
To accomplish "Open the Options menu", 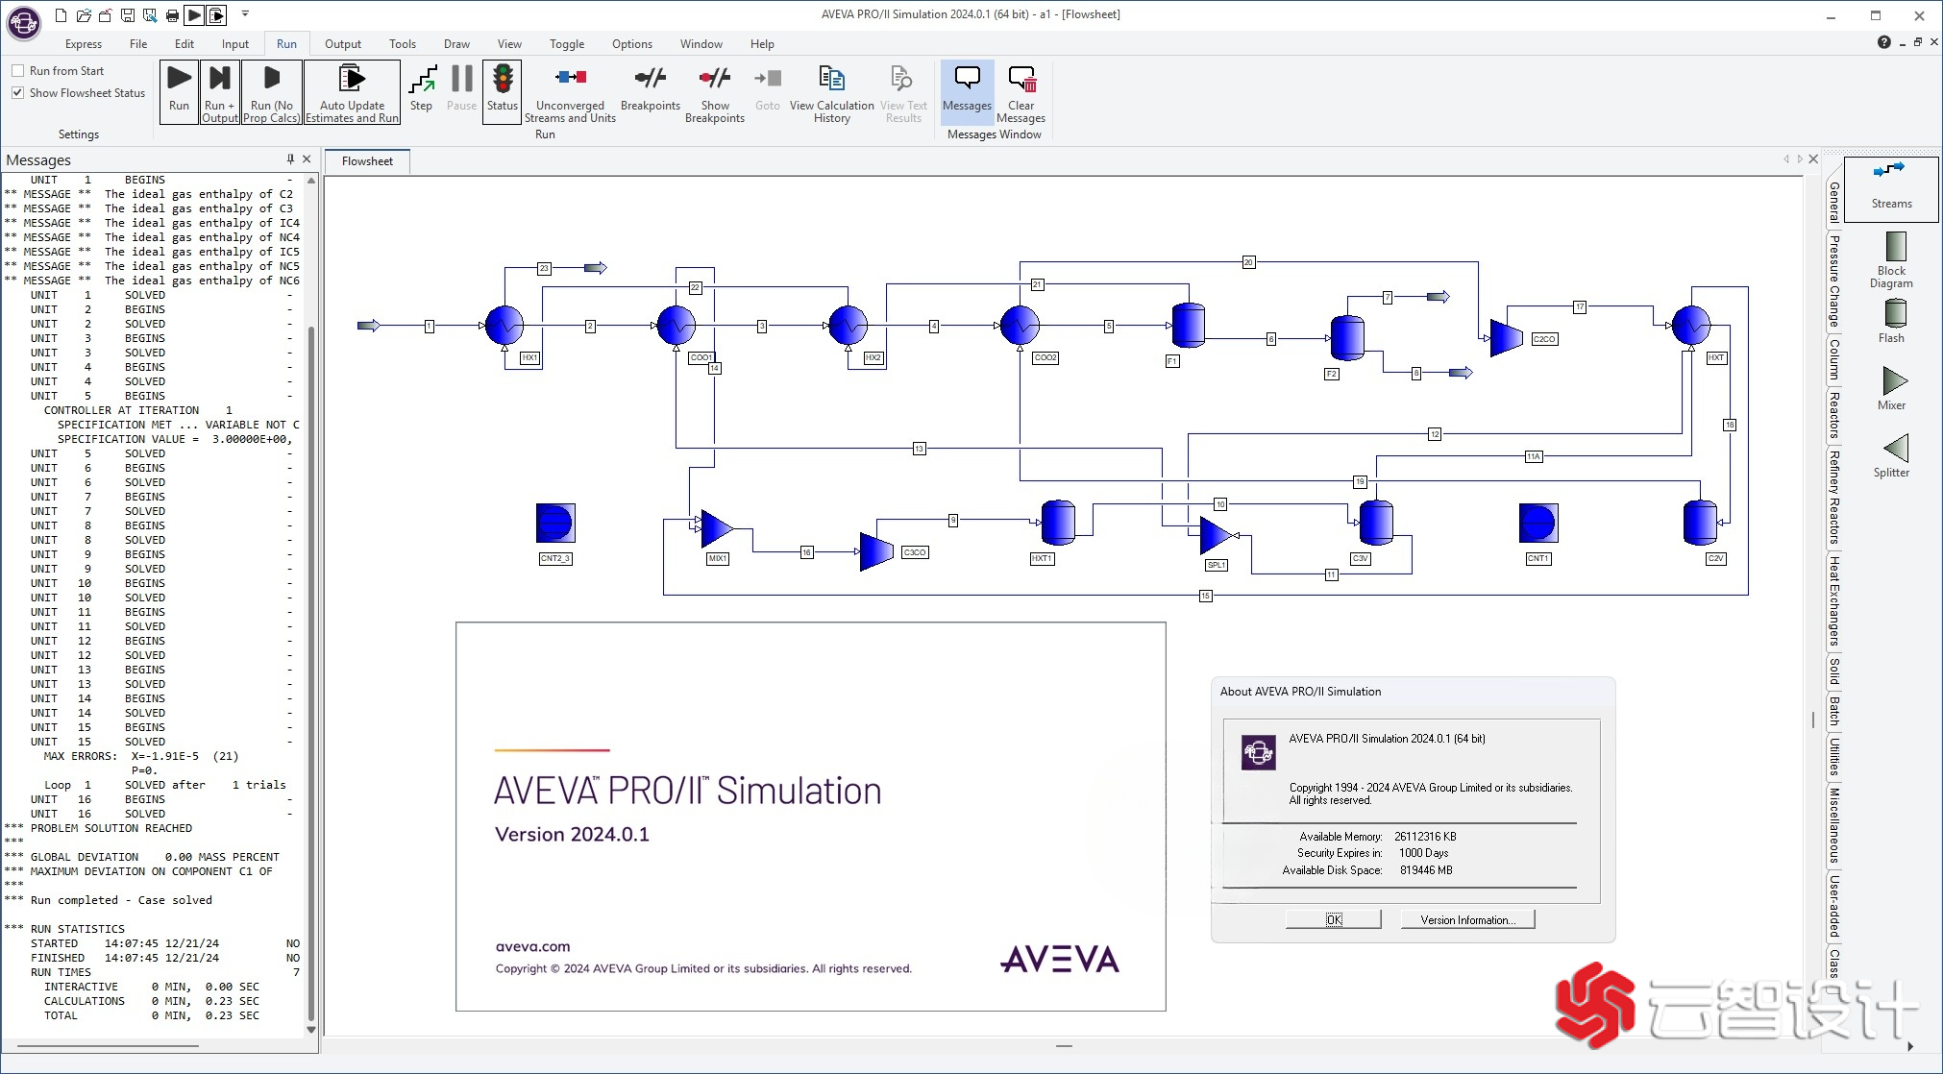I will [x=632, y=44].
